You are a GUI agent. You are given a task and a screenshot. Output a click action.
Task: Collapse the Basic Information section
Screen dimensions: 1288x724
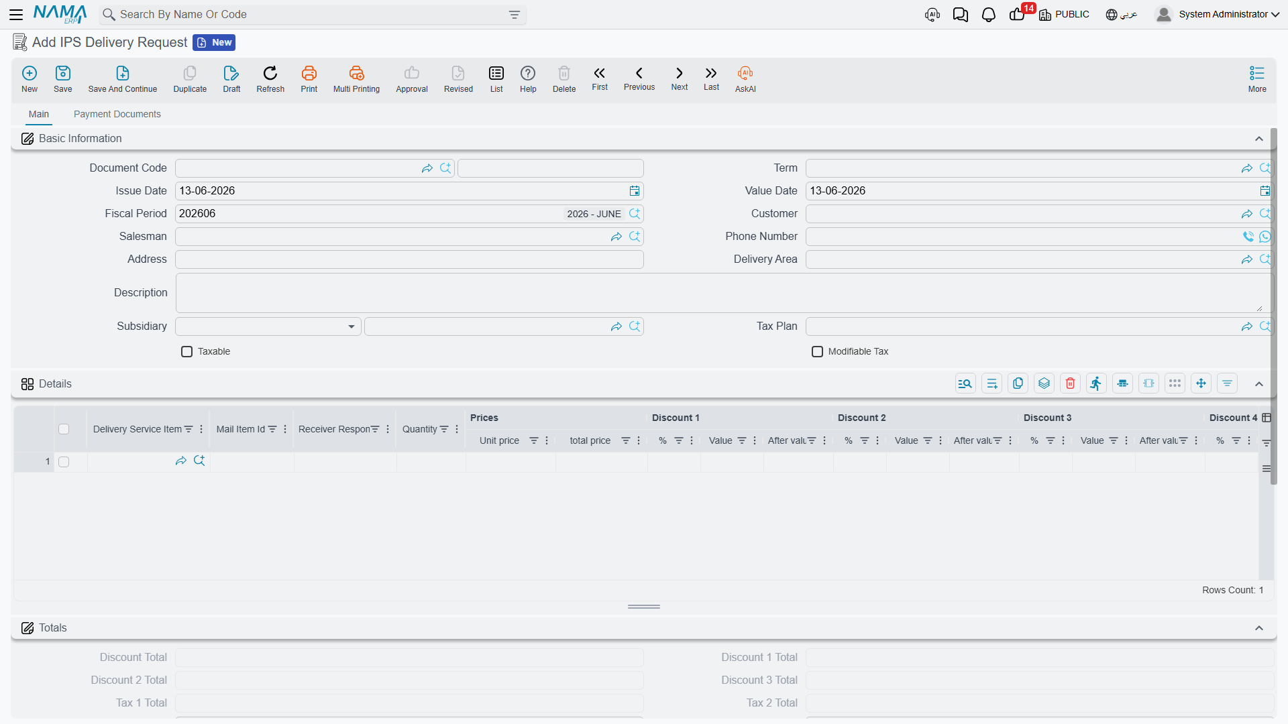coord(1259,139)
